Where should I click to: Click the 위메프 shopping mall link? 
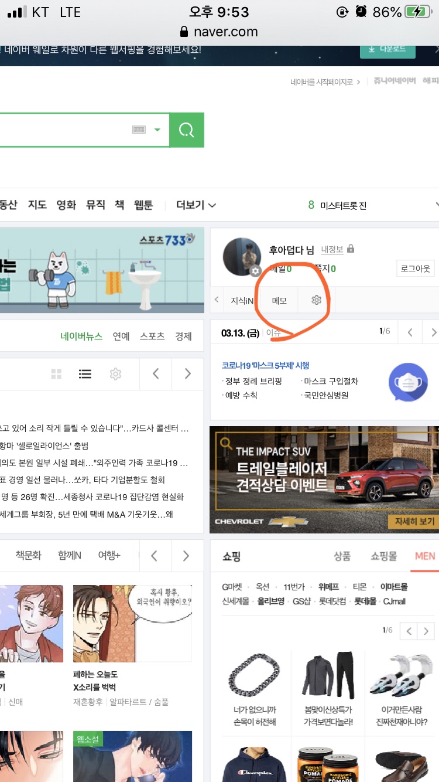330,587
